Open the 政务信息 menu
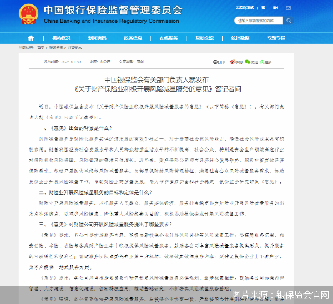The width and height of the screenshot is (333, 304). point(133,38)
